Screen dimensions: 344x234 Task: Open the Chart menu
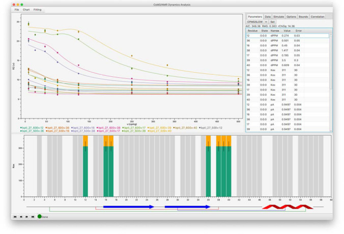click(x=26, y=10)
